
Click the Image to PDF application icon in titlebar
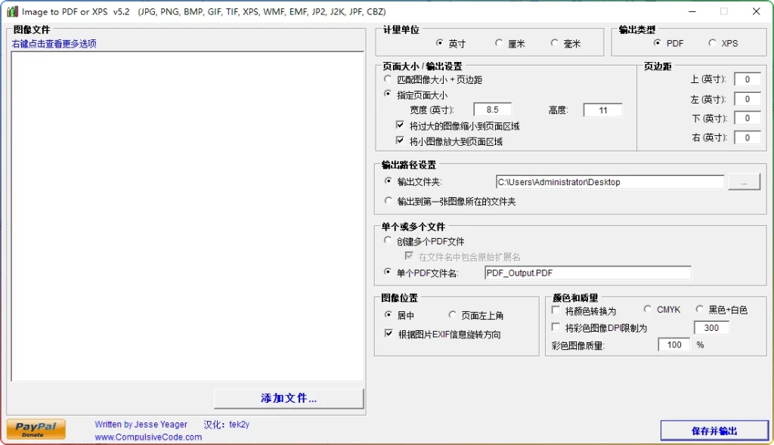tap(13, 11)
